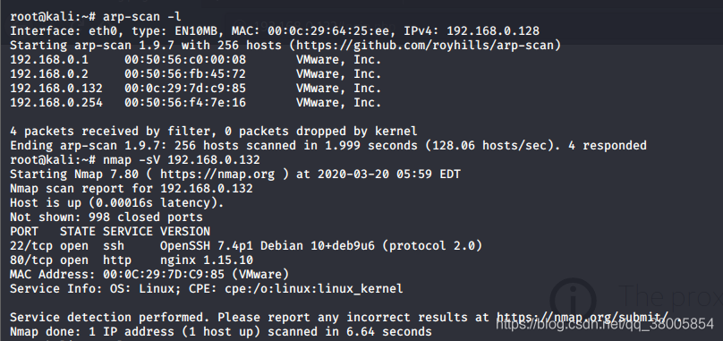Click the blog.csdn.net watermark URL
This screenshot has height=341, width=723.
click(605, 324)
